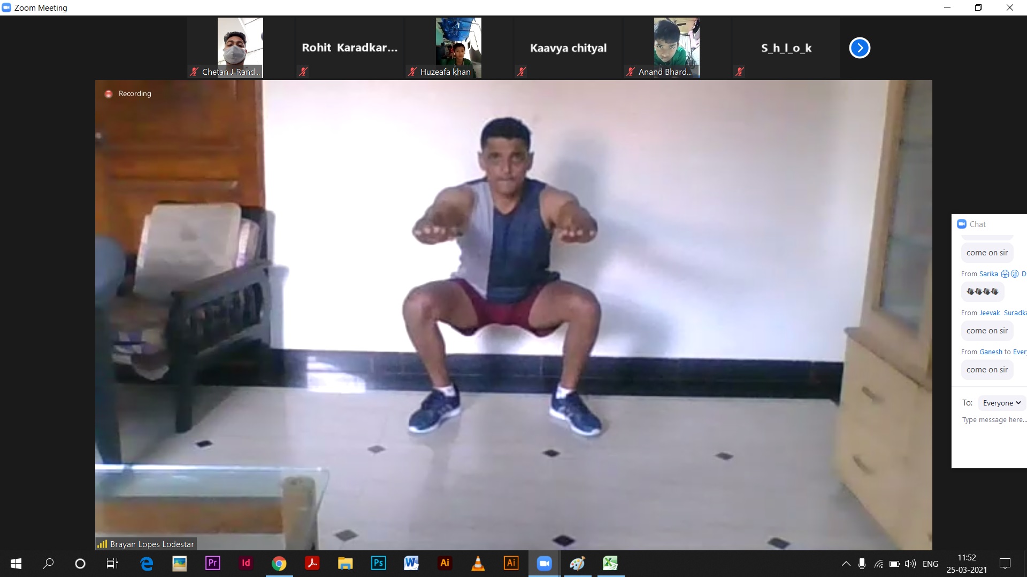The width and height of the screenshot is (1027, 577).
Task: Open taskbar search
Action: 48,564
